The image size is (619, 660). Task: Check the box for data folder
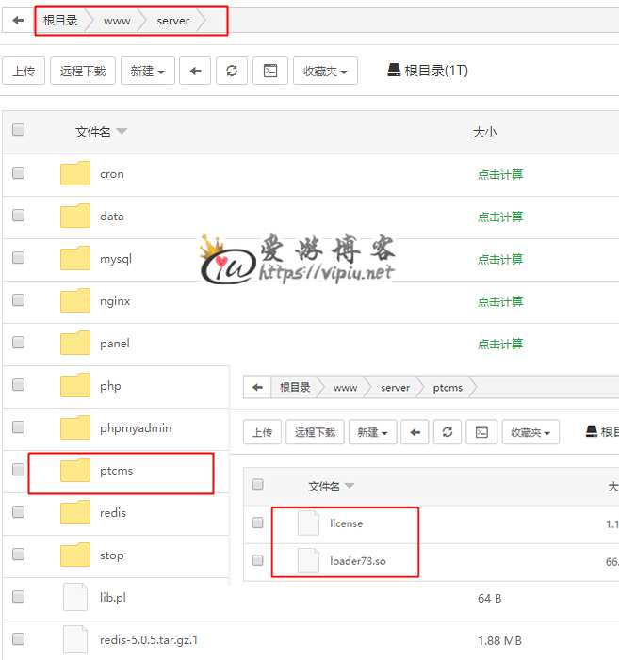click(18, 215)
